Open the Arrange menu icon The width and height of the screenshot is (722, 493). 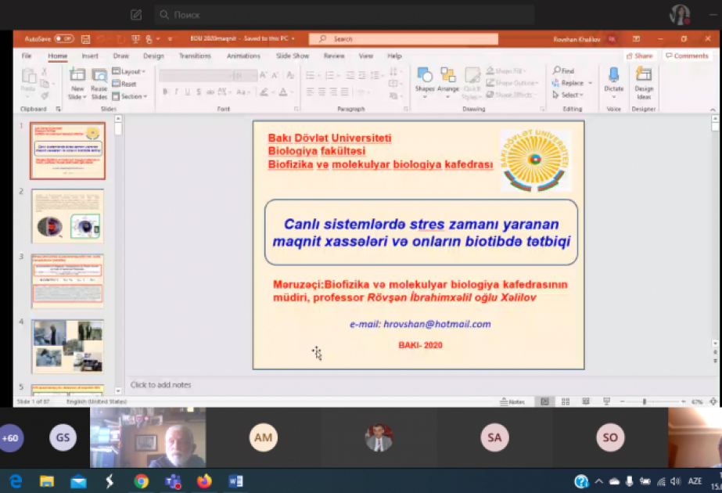447,82
